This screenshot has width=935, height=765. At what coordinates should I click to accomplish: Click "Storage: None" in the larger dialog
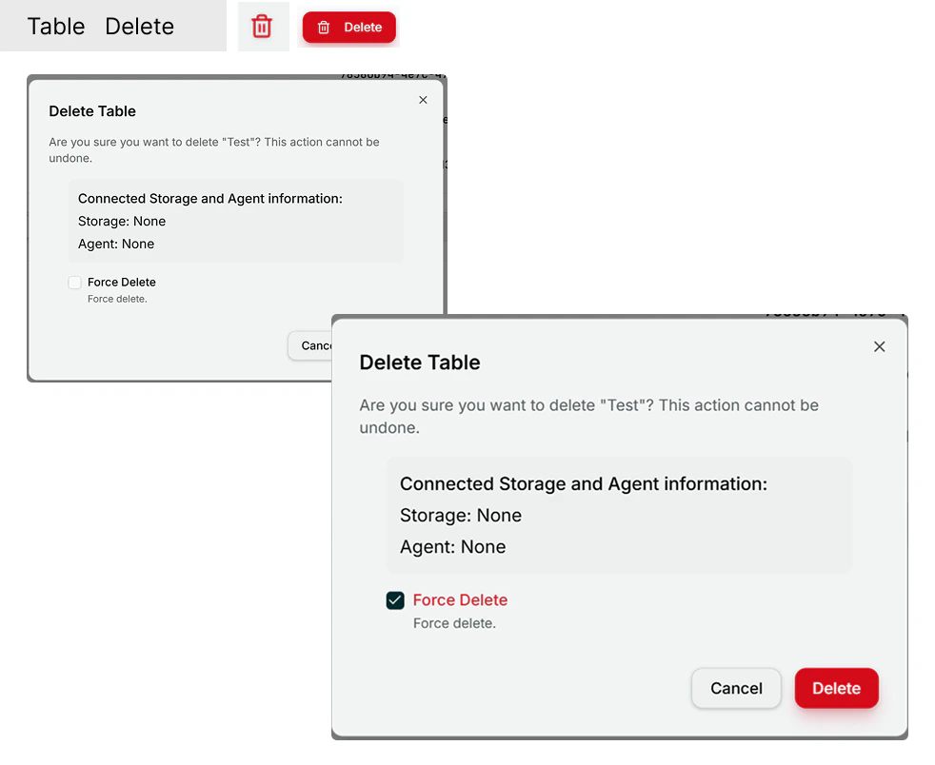[x=460, y=516]
